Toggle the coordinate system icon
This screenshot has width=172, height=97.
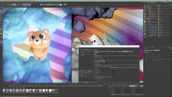tap(30, 5)
